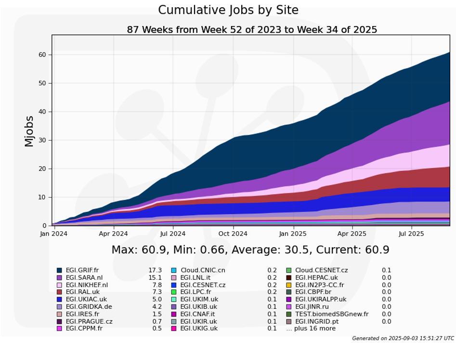Click the "... plus 16 more" legend text
Screen dimensions: 456x343
[x=311, y=329]
